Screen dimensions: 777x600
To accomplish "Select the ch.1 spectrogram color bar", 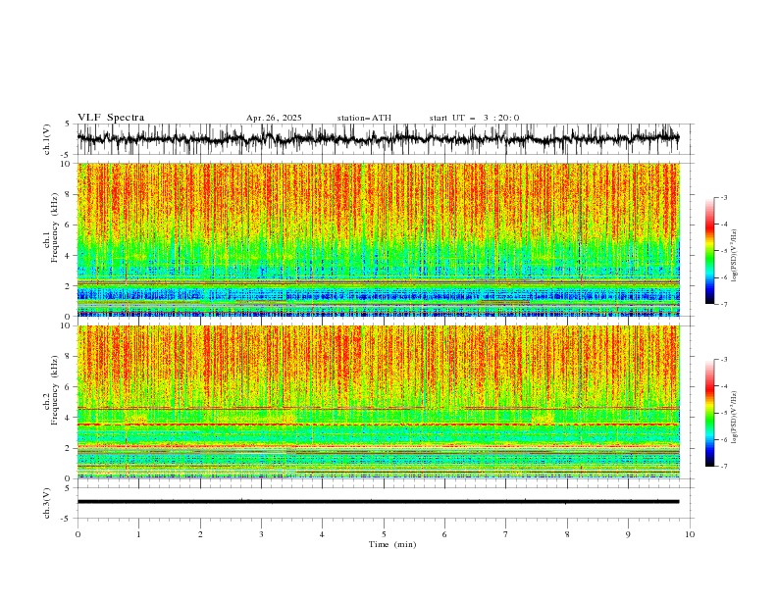I will [x=710, y=250].
